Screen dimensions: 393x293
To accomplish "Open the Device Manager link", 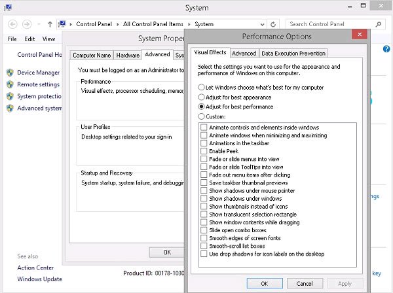I will [39, 73].
